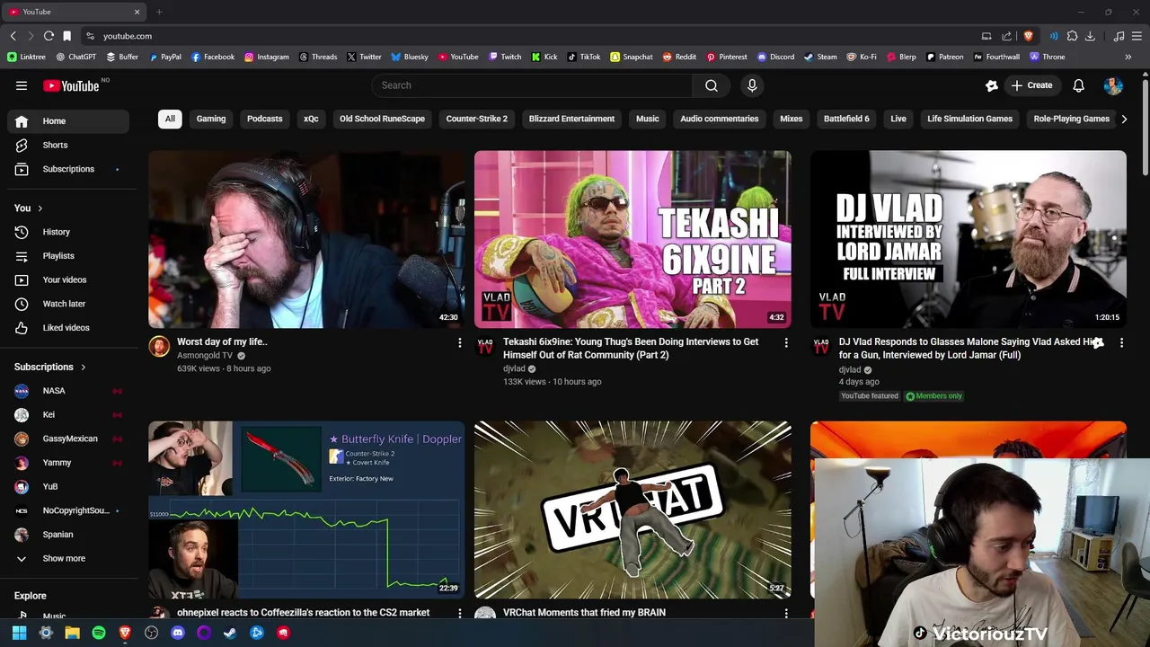Screen dimensions: 1150x647
Task: Open Home in the sidebar
Action: [x=67, y=121]
